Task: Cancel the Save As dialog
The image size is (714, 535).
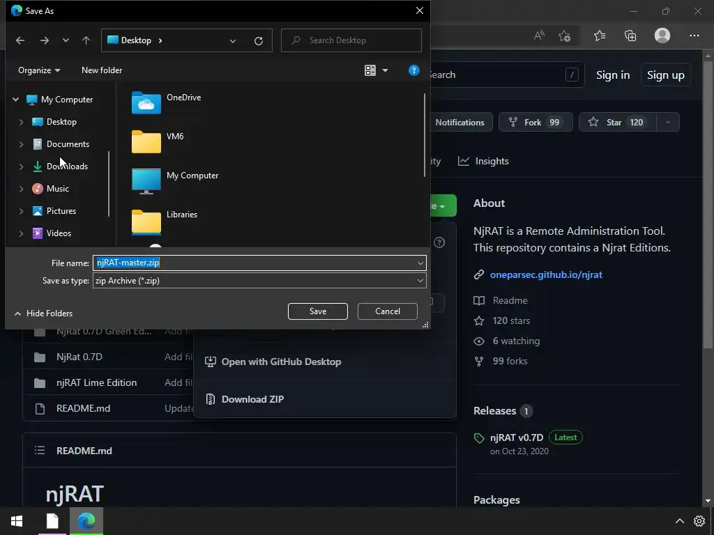Action: click(x=388, y=311)
